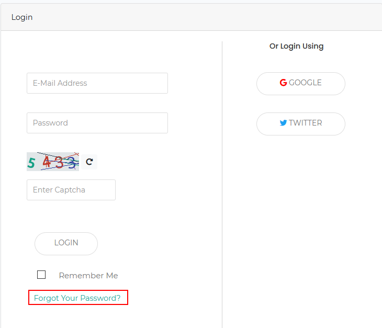Image resolution: width=382 pixels, height=328 pixels.
Task: Click the captcha refresh icon
Action: coord(89,162)
